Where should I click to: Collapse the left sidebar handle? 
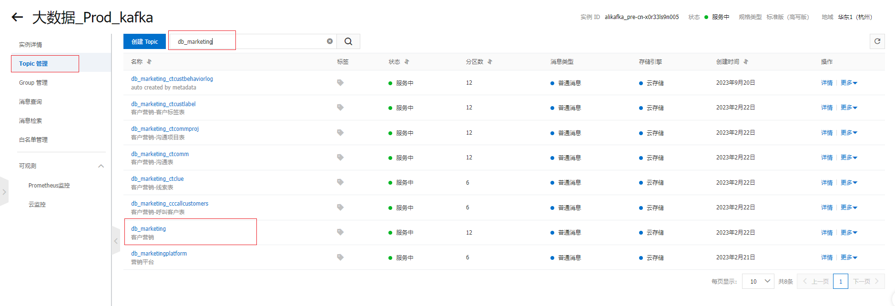coord(116,241)
